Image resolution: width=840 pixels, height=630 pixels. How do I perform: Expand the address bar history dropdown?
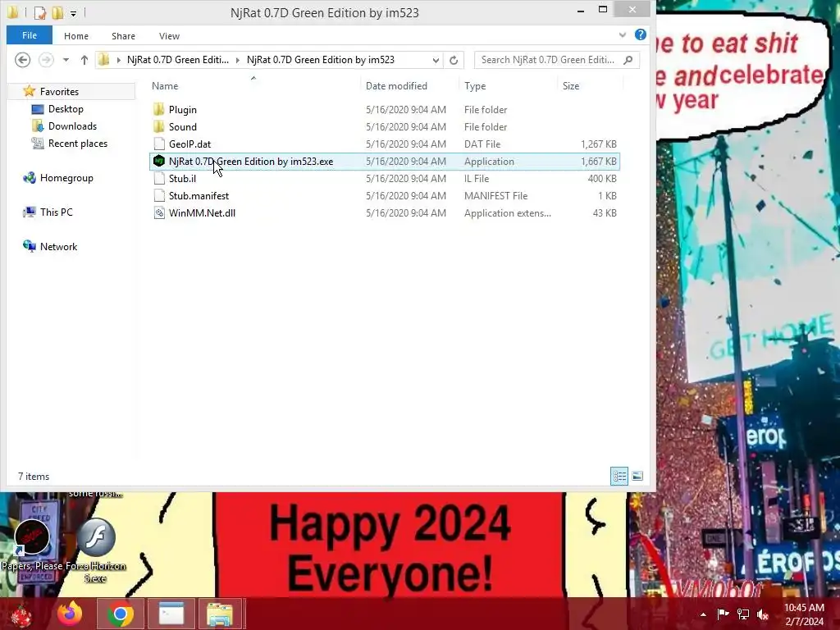[436, 60]
